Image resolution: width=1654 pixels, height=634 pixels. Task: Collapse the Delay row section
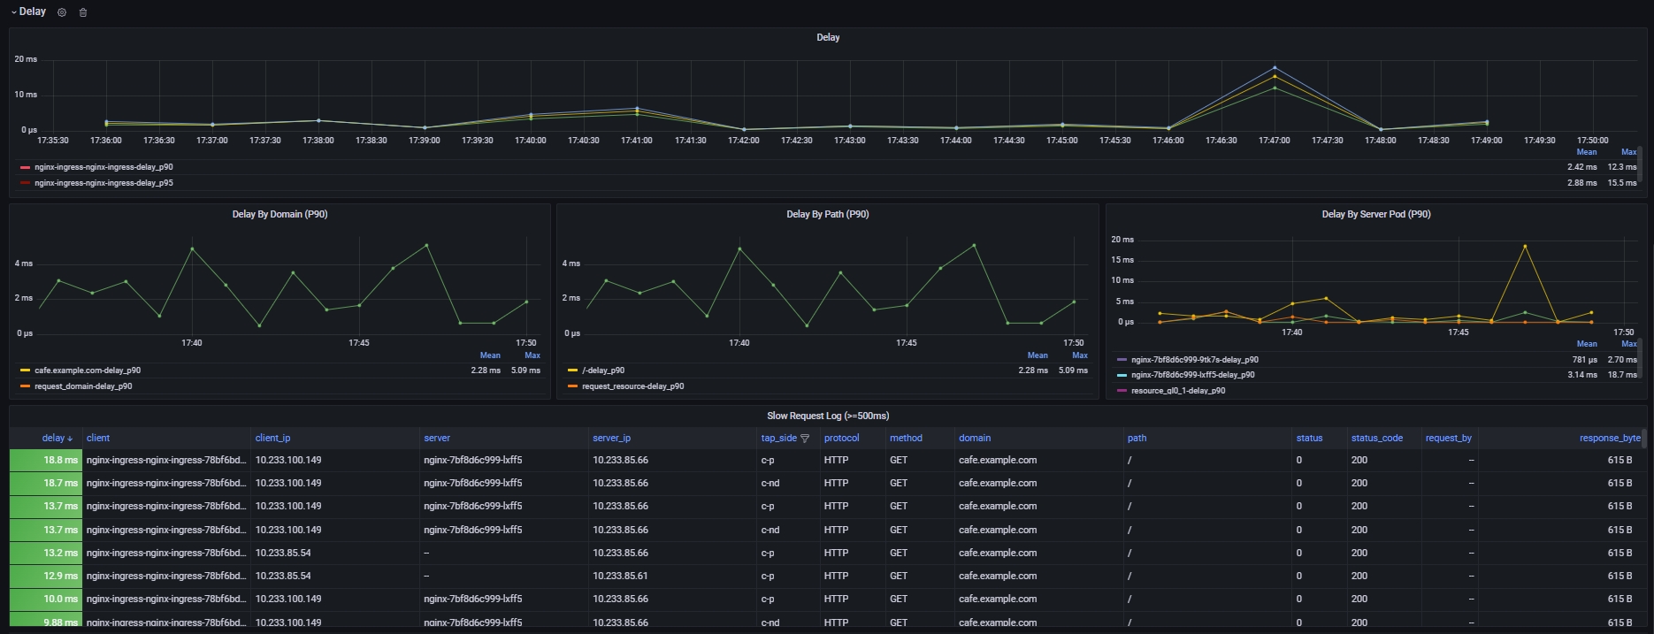27,11
